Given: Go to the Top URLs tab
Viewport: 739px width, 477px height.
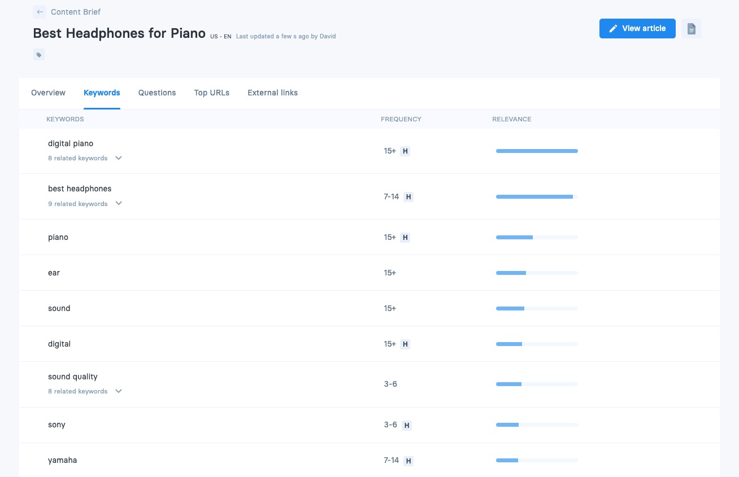Looking at the screenshot, I should click(x=212, y=93).
